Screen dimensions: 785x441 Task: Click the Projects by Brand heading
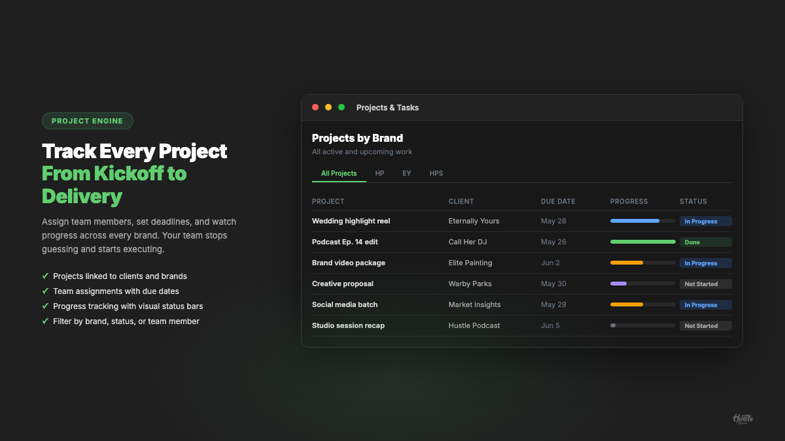click(x=357, y=138)
